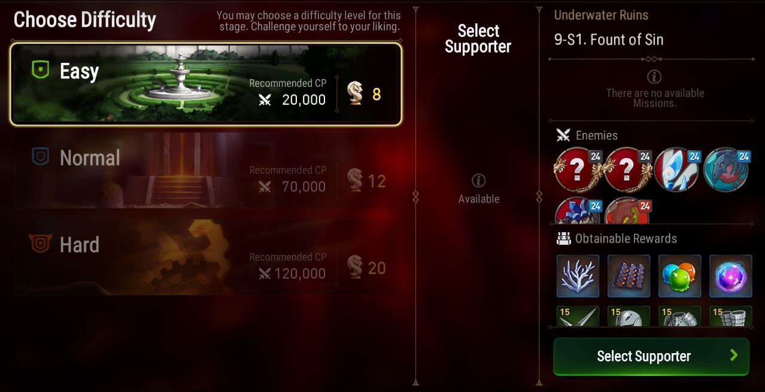Open the white coral reward item

[578, 276]
